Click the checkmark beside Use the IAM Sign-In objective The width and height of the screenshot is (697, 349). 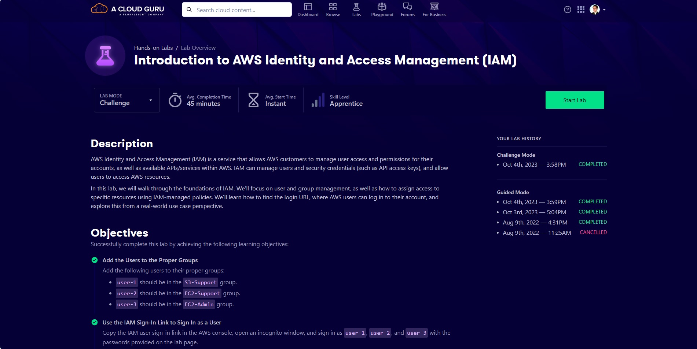95,322
